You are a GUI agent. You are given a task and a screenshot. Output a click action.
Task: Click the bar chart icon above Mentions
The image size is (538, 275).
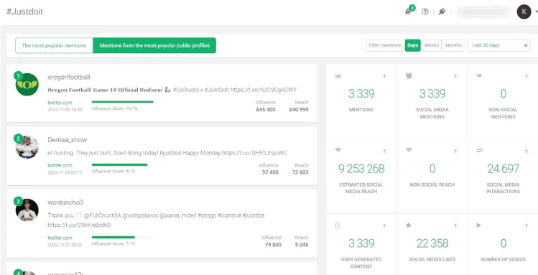point(338,76)
